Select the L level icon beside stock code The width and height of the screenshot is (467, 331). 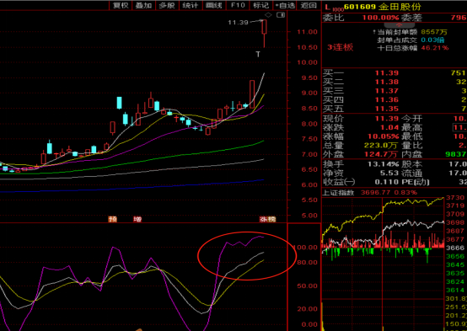click(328, 7)
